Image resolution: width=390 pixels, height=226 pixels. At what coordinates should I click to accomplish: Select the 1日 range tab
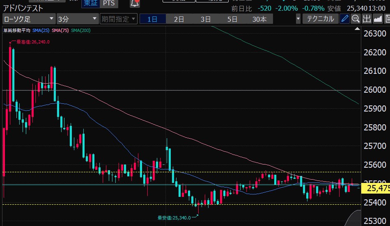pyautogui.click(x=152, y=19)
